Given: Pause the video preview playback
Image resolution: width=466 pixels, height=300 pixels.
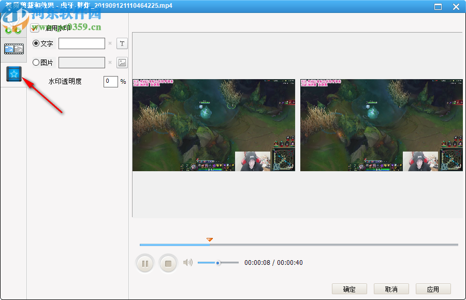Looking at the screenshot, I should pyautogui.click(x=145, y=263).
